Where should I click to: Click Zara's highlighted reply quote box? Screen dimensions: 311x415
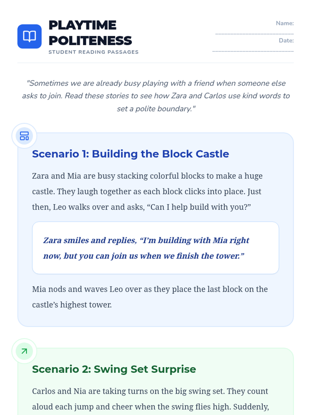[x=155, y=248]
